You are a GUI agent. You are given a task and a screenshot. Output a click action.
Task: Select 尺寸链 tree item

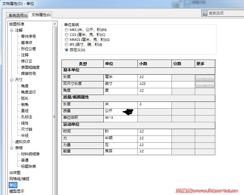click(x=27, y=129)
